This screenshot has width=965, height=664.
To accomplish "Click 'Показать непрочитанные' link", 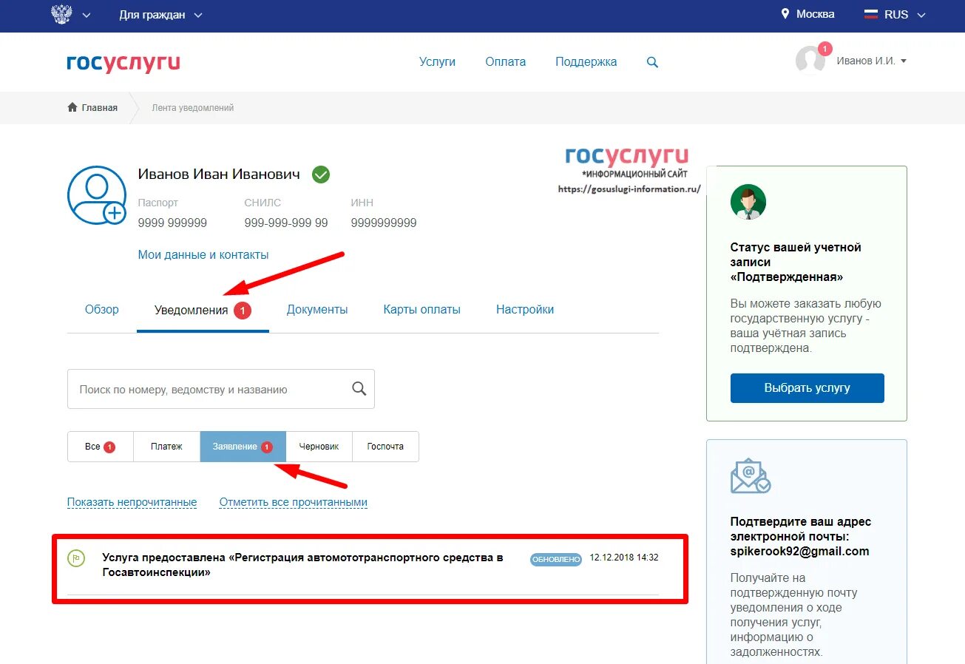I will 132,502.
